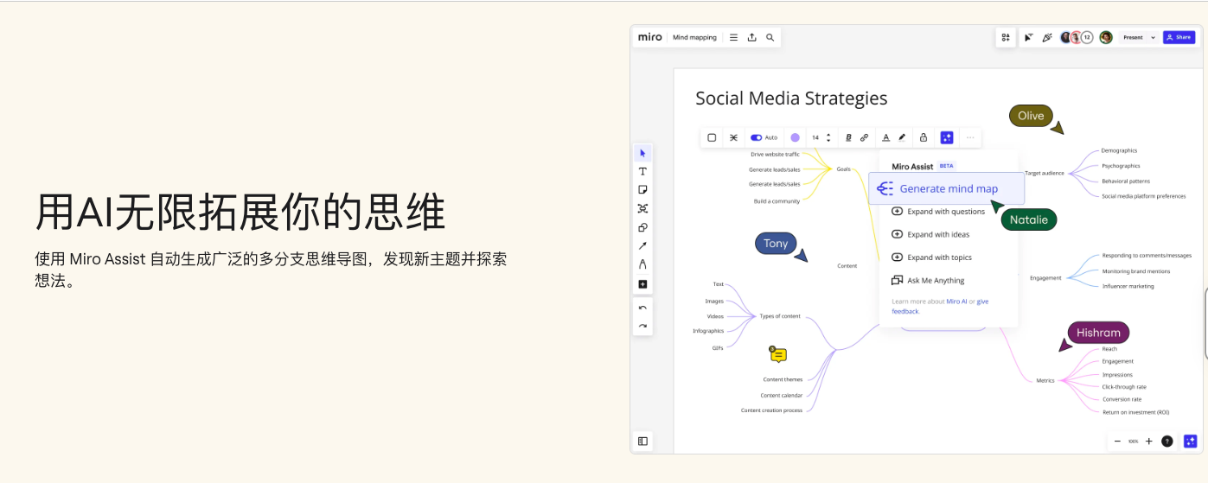
Task: Click the font size 14 field
Action: pyautogui.click(x=815, y=137)
